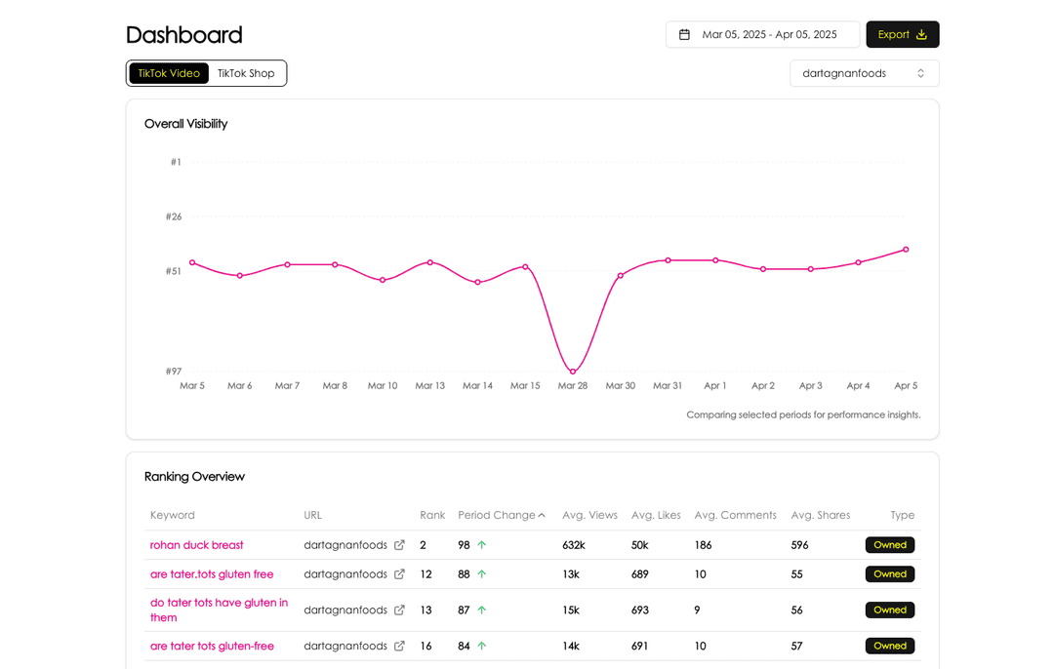Select the TikTok Video tab
This screenshot has width=1054, height=669.
169,73
